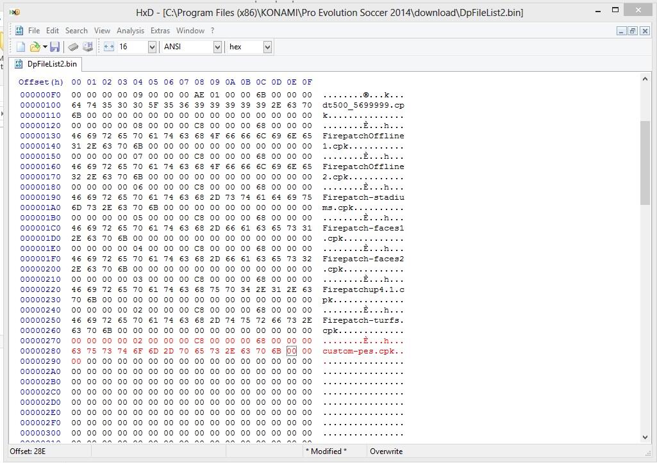Click the 0F column header
Viewport: 657px width, 463px height.
pos(307,82)
